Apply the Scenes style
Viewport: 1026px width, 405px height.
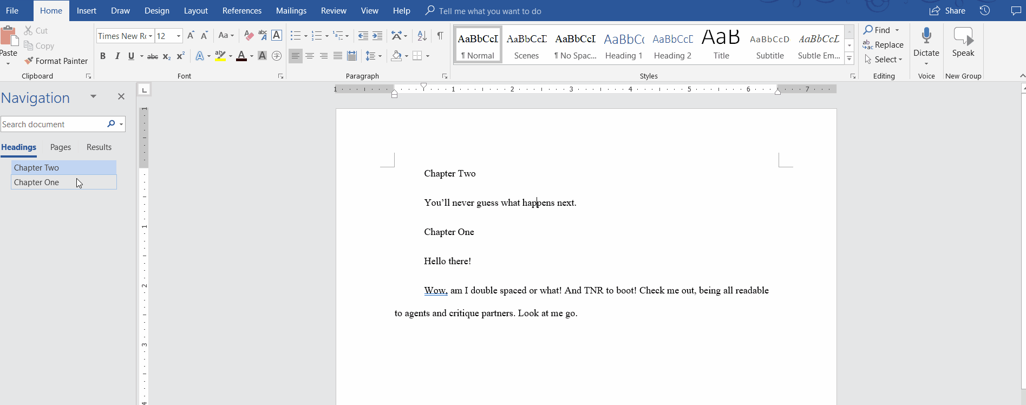(526, 45)
